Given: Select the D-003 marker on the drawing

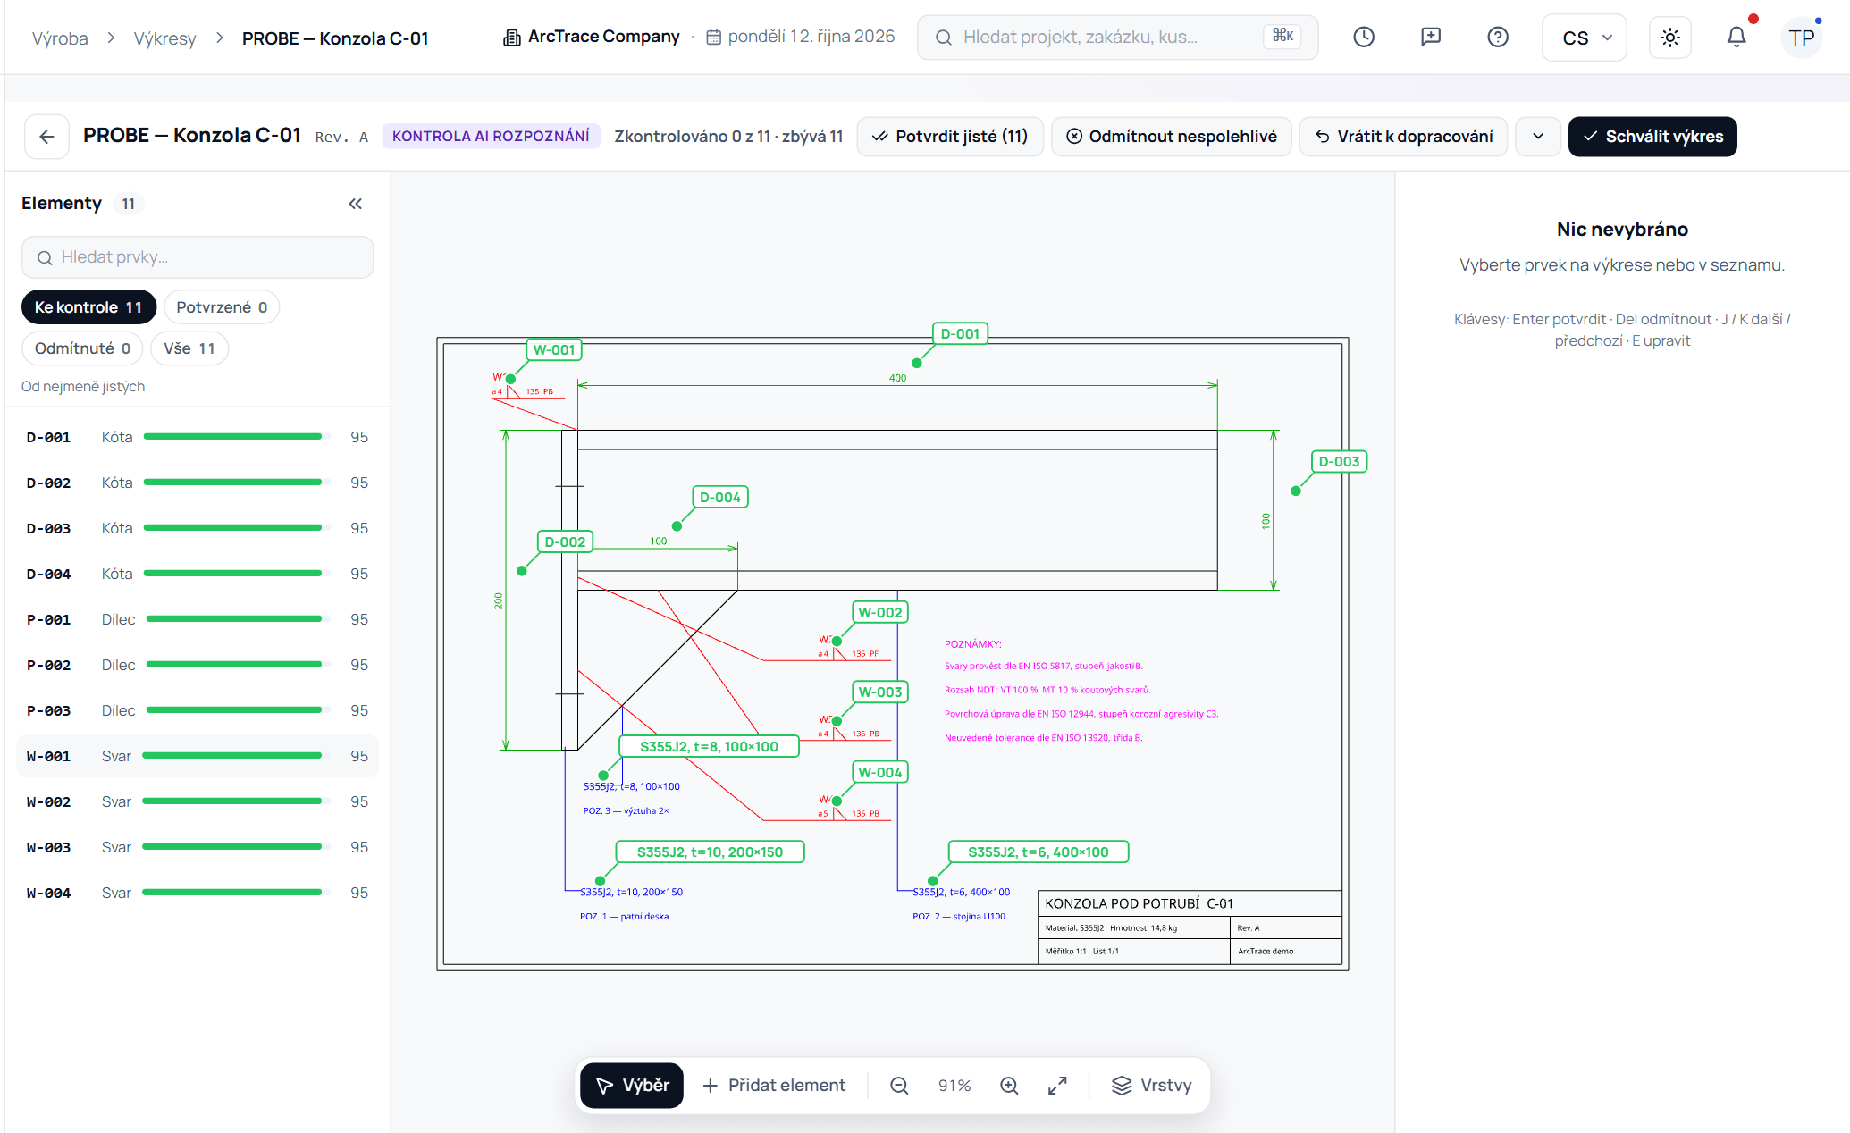Looking at the screenshot, I should [x=1339, y=461].
